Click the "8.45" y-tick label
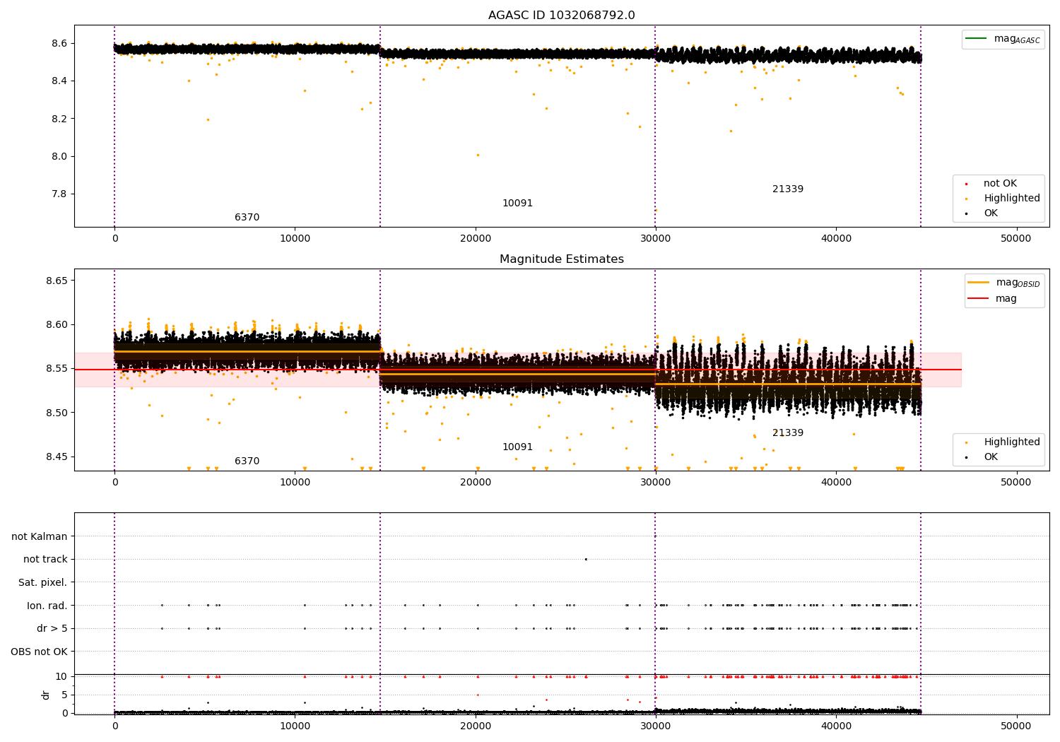The image size is (1060, 742). [x=57, y=457]
